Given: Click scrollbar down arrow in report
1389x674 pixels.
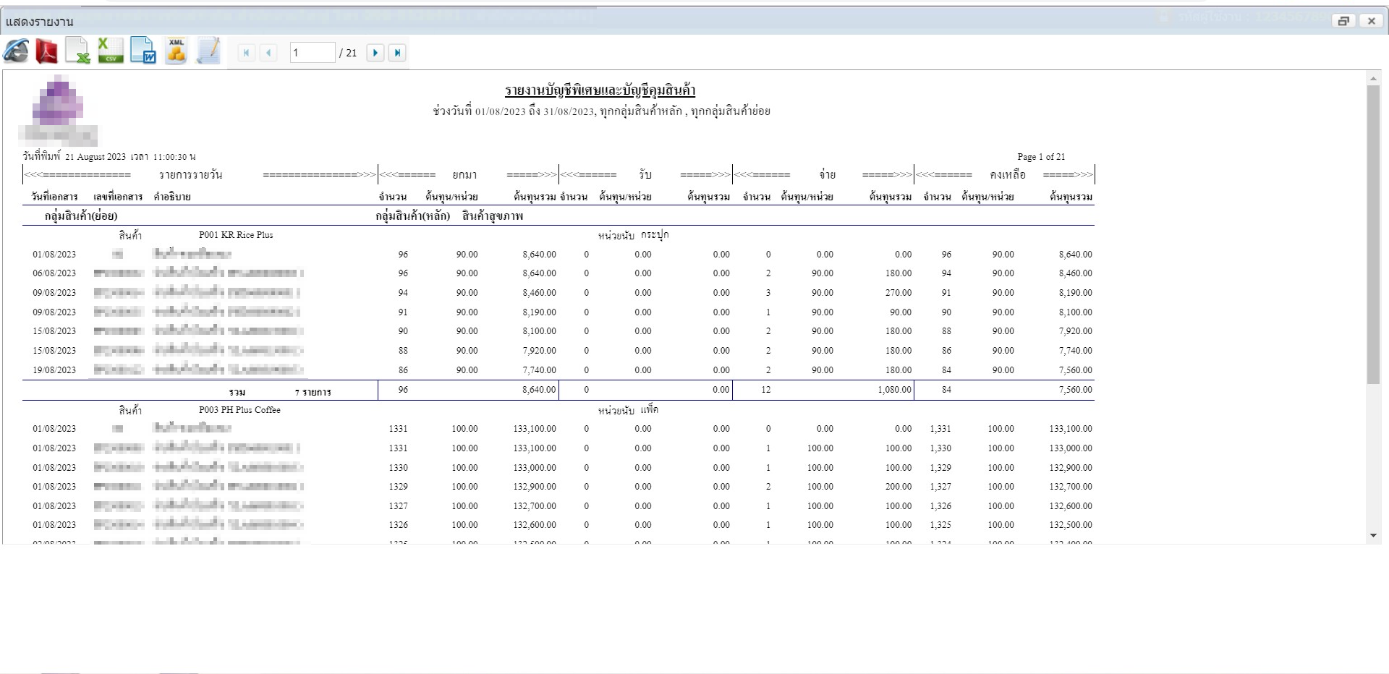Looking at the screenshot, I should pyautogui.click(x=1373, y=536).
